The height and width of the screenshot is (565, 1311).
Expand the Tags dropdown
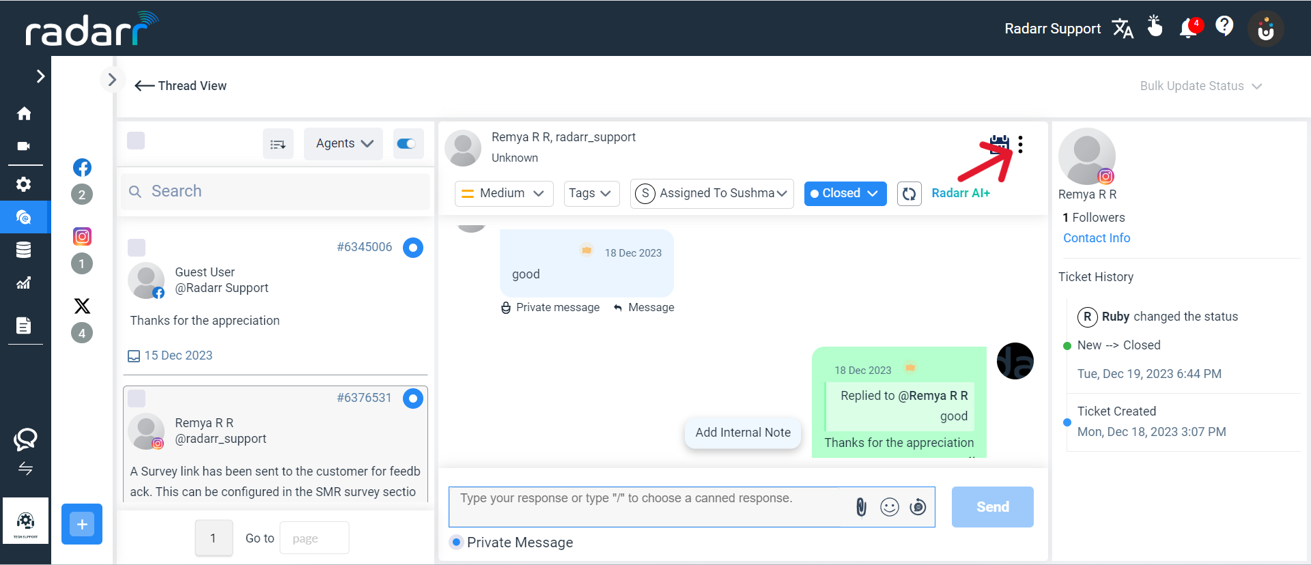[591, 194]
